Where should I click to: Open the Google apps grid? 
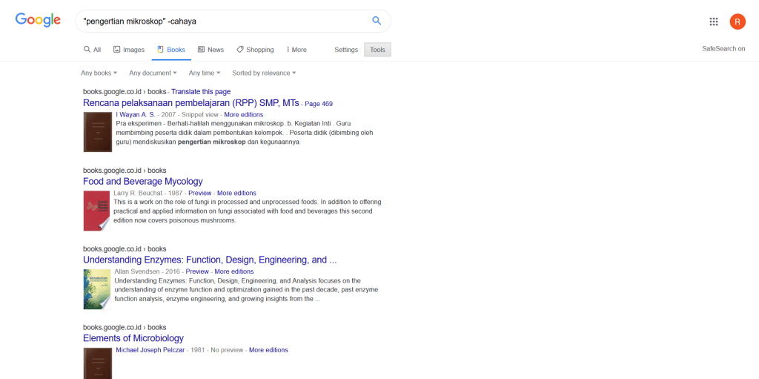713,22
